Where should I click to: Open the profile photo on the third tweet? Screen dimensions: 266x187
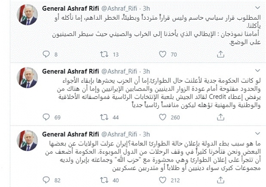point(28,142)
